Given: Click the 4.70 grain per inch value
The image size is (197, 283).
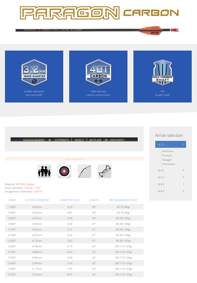Looking at the screenshot, I should 70,207.
